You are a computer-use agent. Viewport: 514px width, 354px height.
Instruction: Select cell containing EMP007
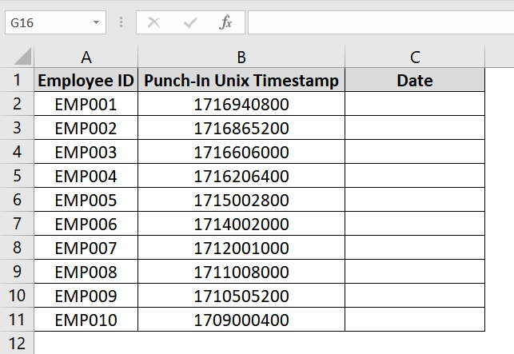[86, 247]
